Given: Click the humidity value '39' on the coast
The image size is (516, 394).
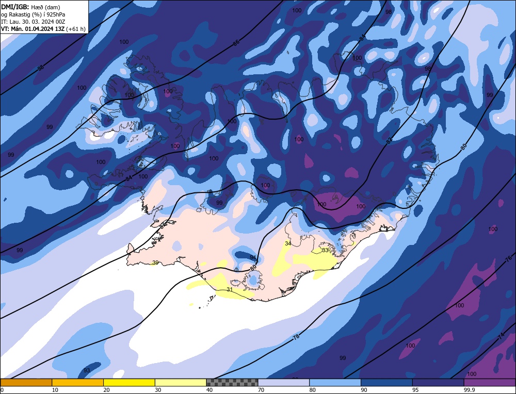Looking at the screenshot, I should [155, 262].
